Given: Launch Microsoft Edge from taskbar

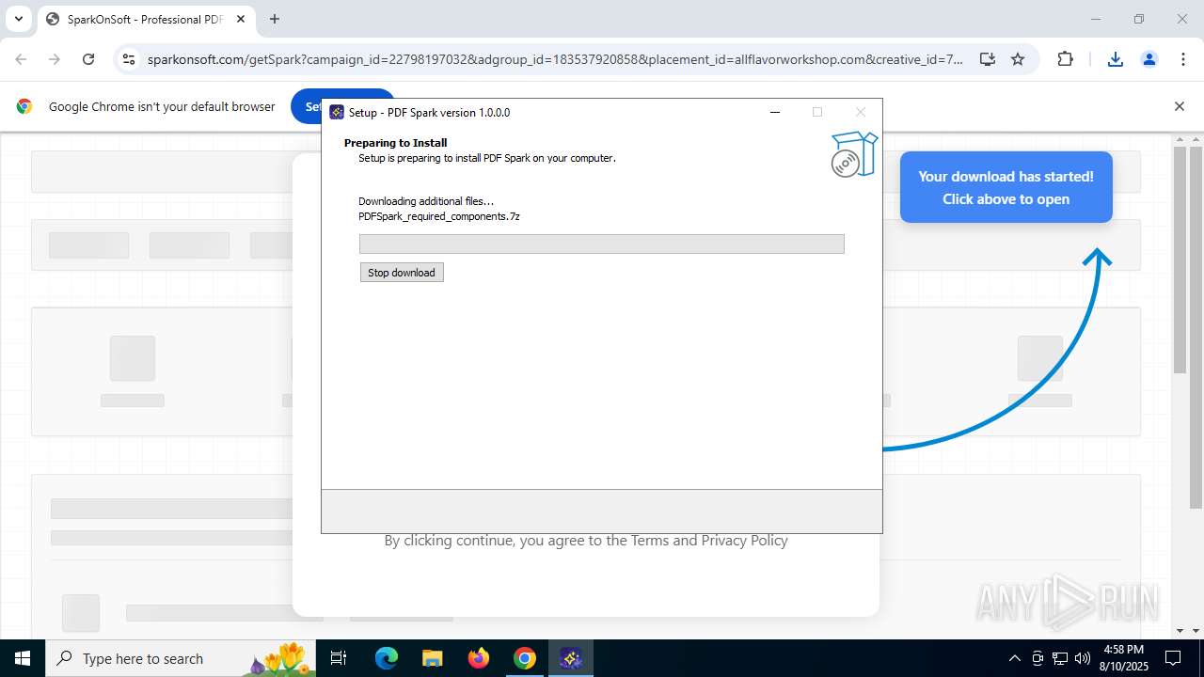Looking at the screenshot, I should click(387, 658).
